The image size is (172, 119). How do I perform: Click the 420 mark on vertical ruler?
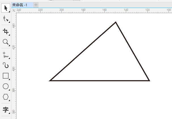(14, 47)
